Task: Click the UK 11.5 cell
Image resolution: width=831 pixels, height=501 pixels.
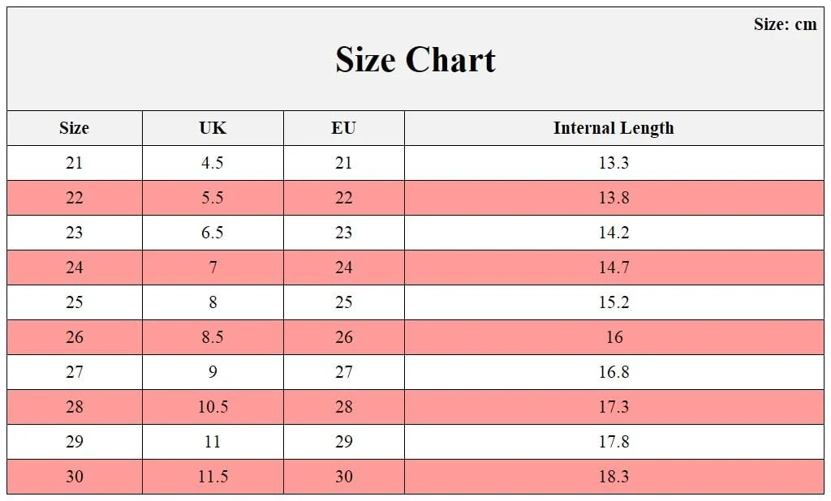Action: (x=213, y=477)
